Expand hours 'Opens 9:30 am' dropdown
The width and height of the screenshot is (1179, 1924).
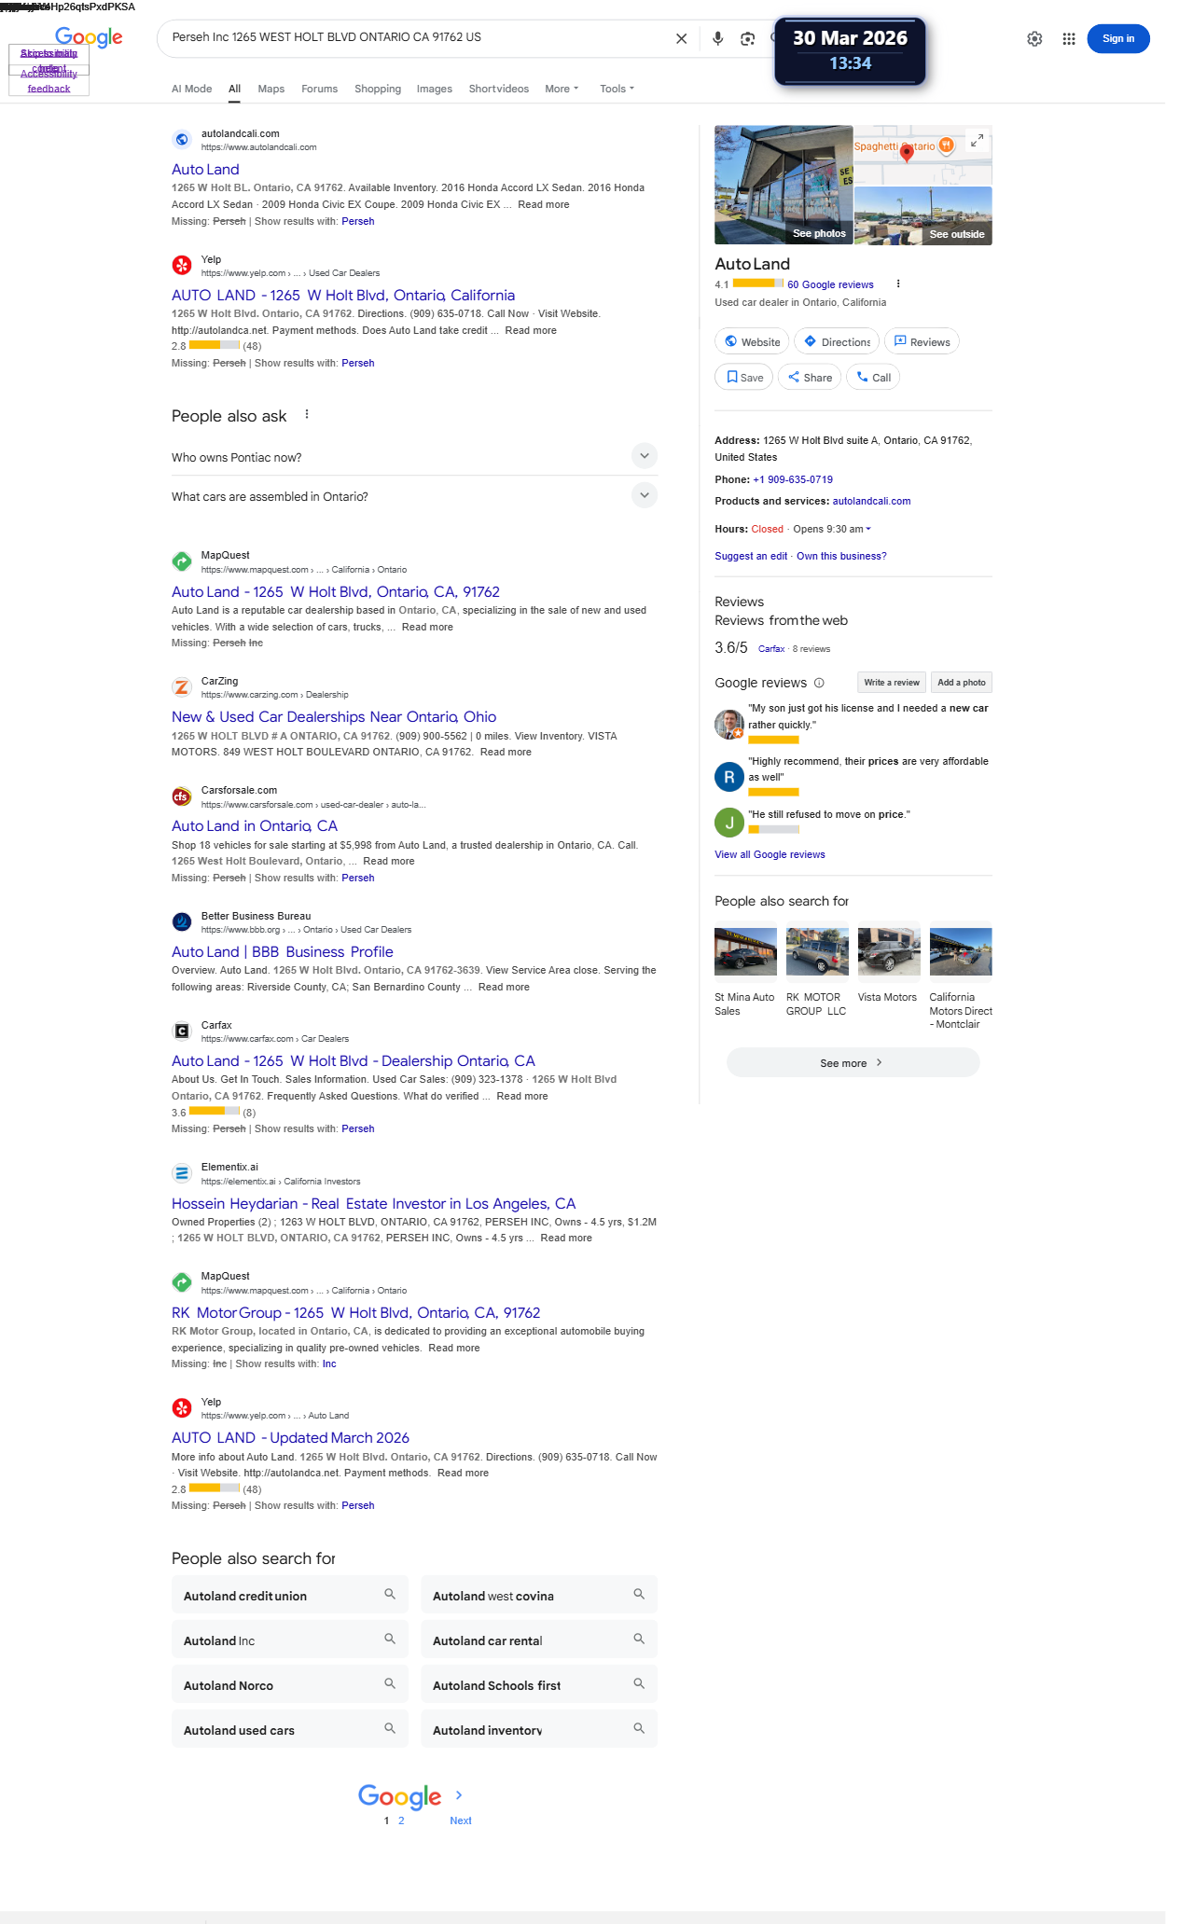832,529
